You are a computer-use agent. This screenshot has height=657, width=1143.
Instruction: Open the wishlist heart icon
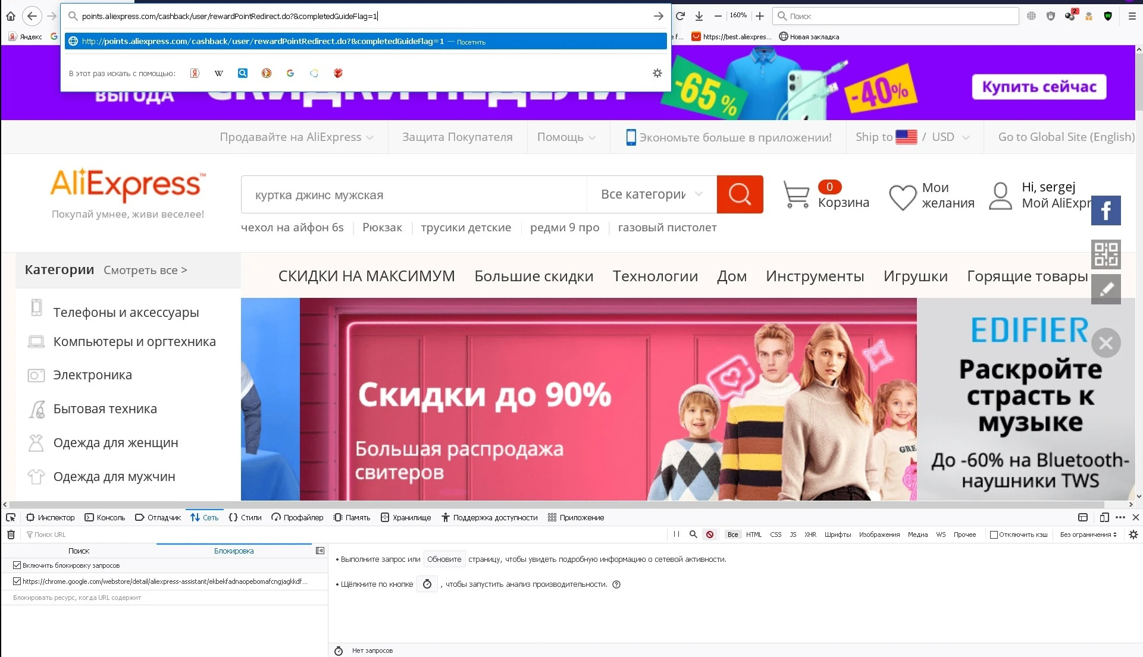coord(903,197)
